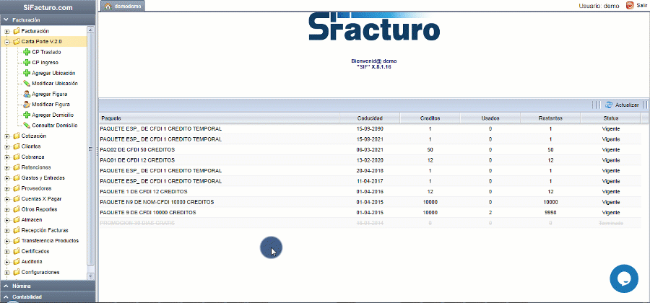Select row PAQ01 DE CFDI 12 CREDITOS
The image size is (650, 303).
[370, 160]
